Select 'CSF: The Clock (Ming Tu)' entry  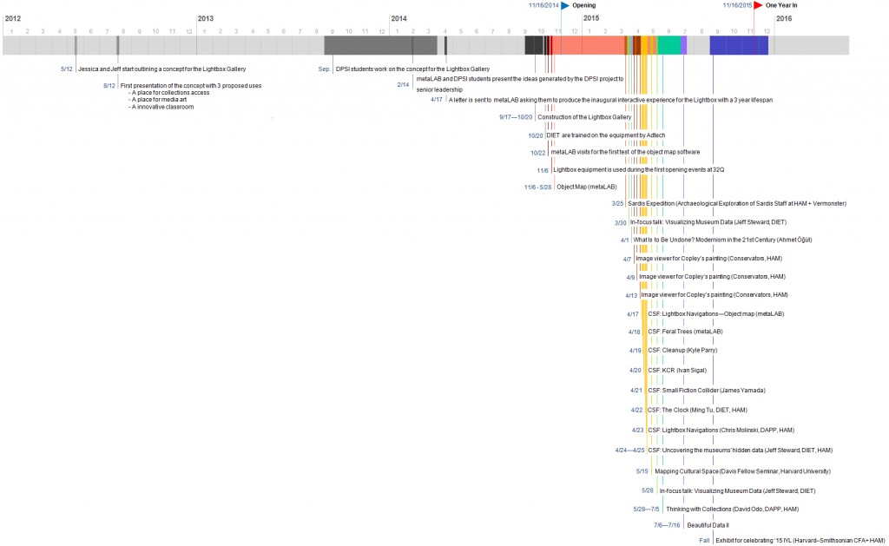tap(697, 411)
